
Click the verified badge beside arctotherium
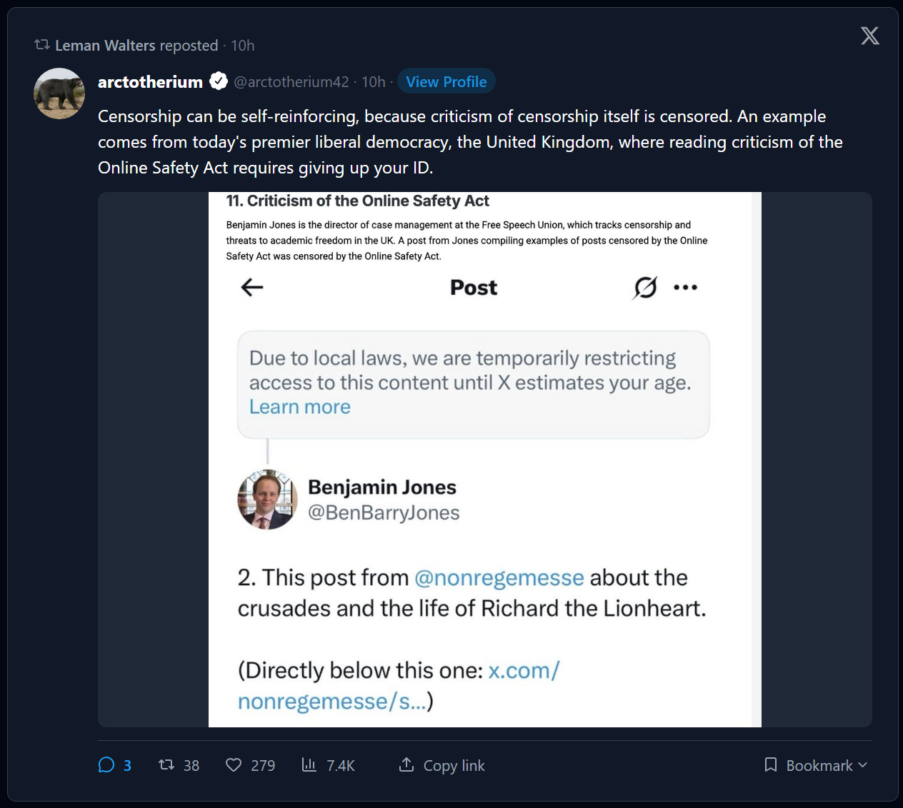point(219,81)
